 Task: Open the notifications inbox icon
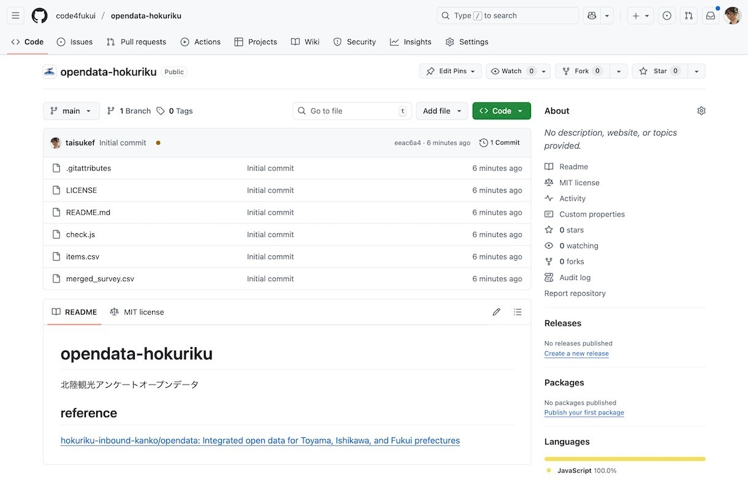tap(711, 16)
